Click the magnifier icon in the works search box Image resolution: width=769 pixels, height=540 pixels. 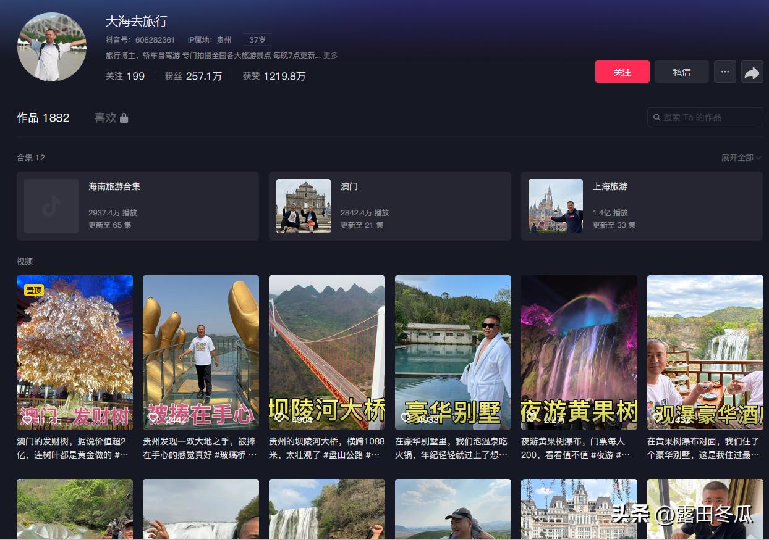[x=656, y=117]
